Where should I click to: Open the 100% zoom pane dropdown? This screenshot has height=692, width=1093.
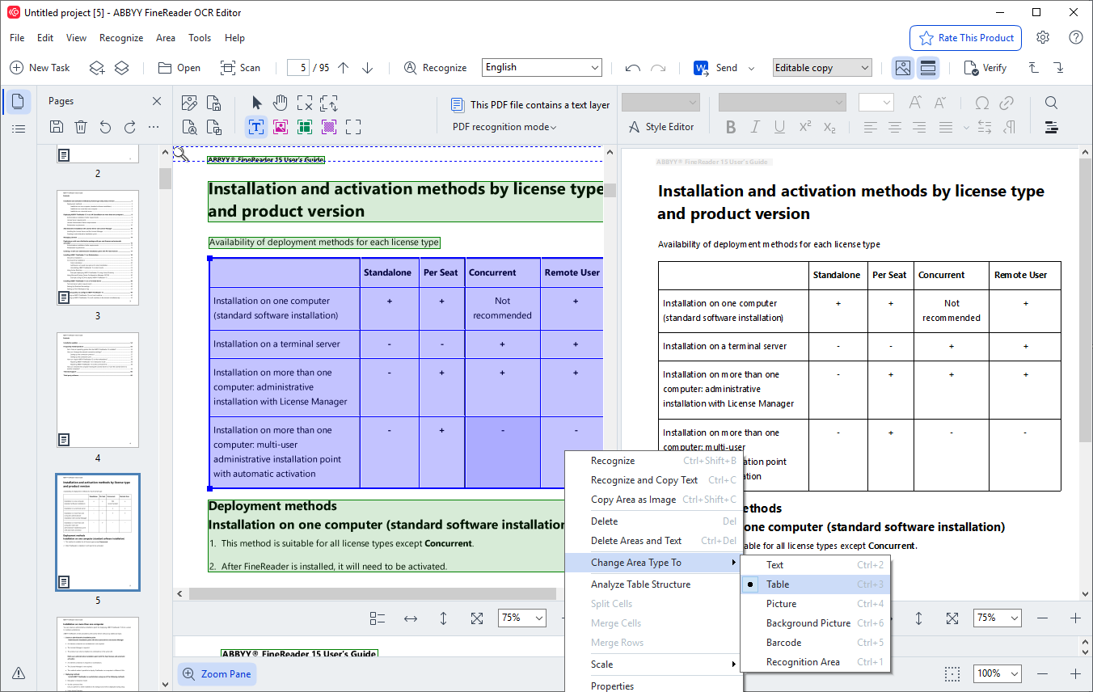[x=997, y=673]
